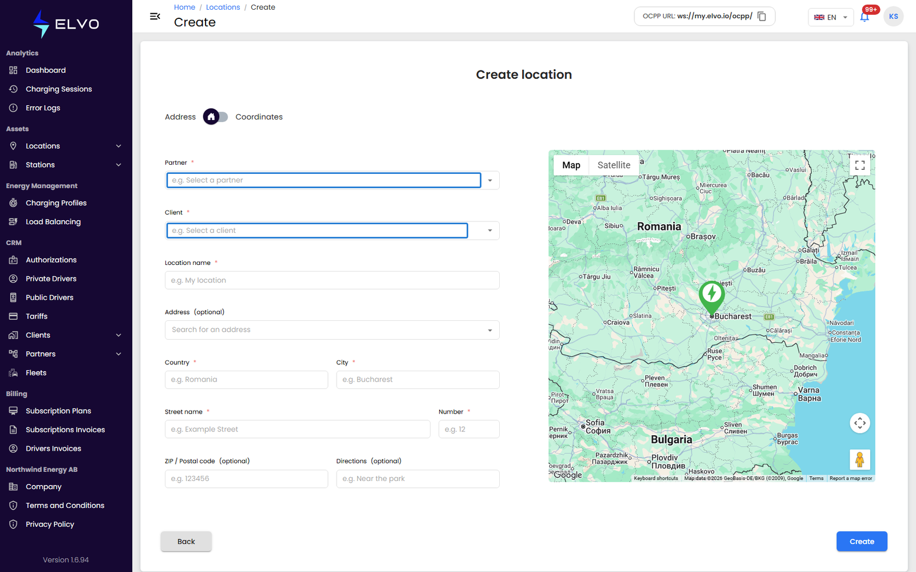Expand the Stations submenu chevron
The image size is (916, 572).
coord(119,165)
